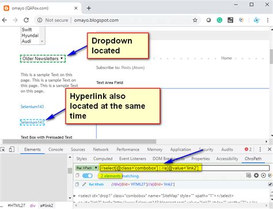
Task: Click the ChroPath extension icon in toolbar
Action: [x=241, y=20]
